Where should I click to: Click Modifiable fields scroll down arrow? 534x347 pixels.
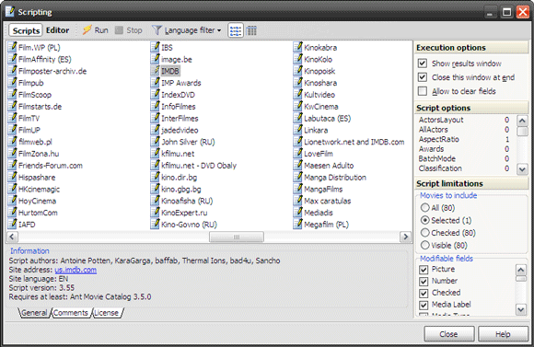coord(521,309)
